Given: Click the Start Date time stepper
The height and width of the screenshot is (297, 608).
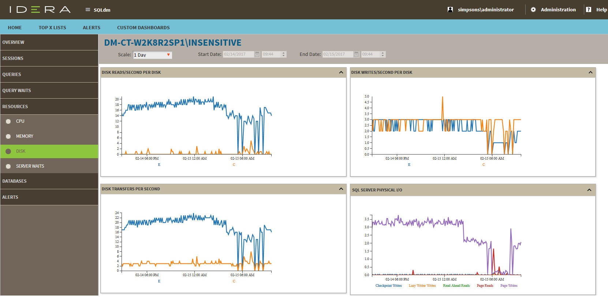Looking at the screenshot, I should pos(283,54).
